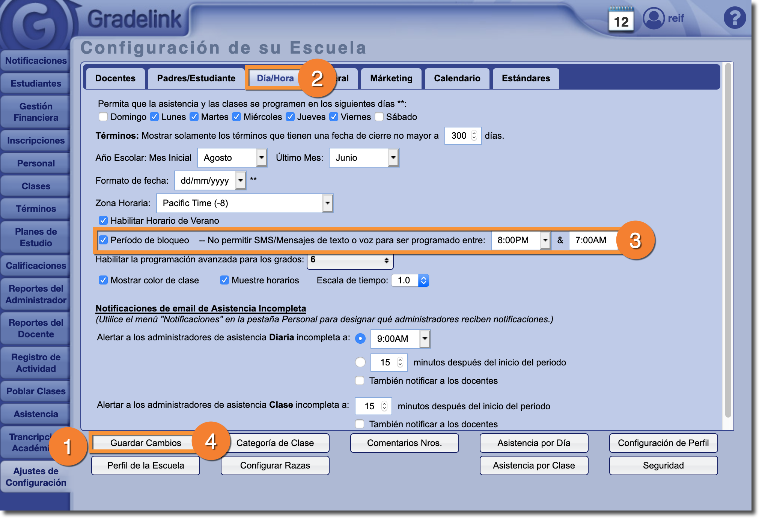Click the Guardar Cambios button
Viewport: 759px width, 518px height.
point(146,443)
